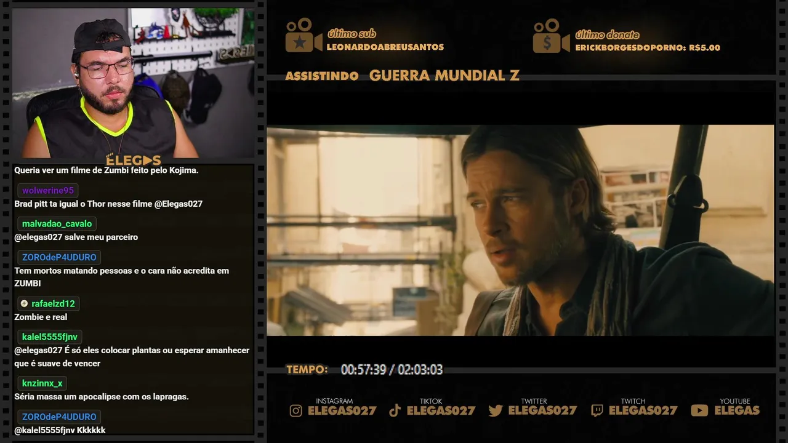Click the donor text ERICKBORGESDOPORNO: R$5.00

click(648, 47)
